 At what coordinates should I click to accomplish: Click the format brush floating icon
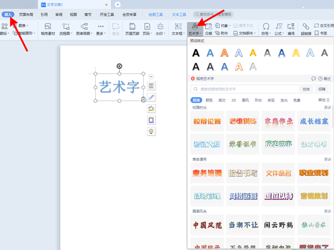[x=151, y=97]
